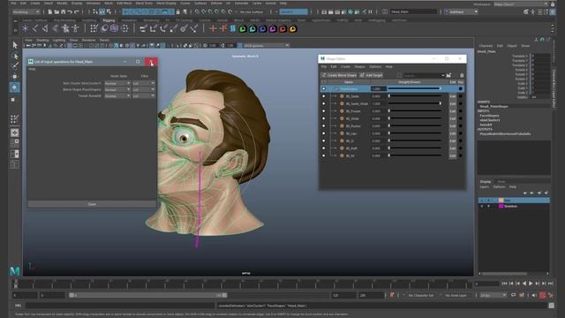Click the Create Blend Shape button
This screenshot has width=565, height=318.
tap(339, 75)
